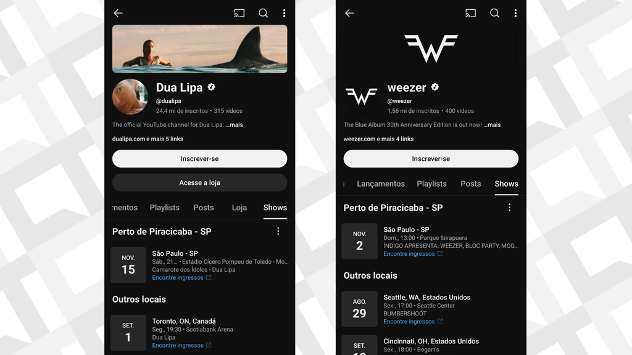Open three-dot menu atop Dua Lipa screen
This screenshot has height=355, width=632.
[284, 14]
